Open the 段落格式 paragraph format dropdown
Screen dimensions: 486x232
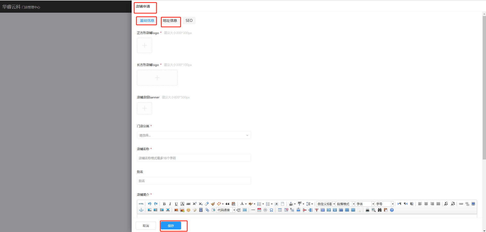tap(345, 204)
